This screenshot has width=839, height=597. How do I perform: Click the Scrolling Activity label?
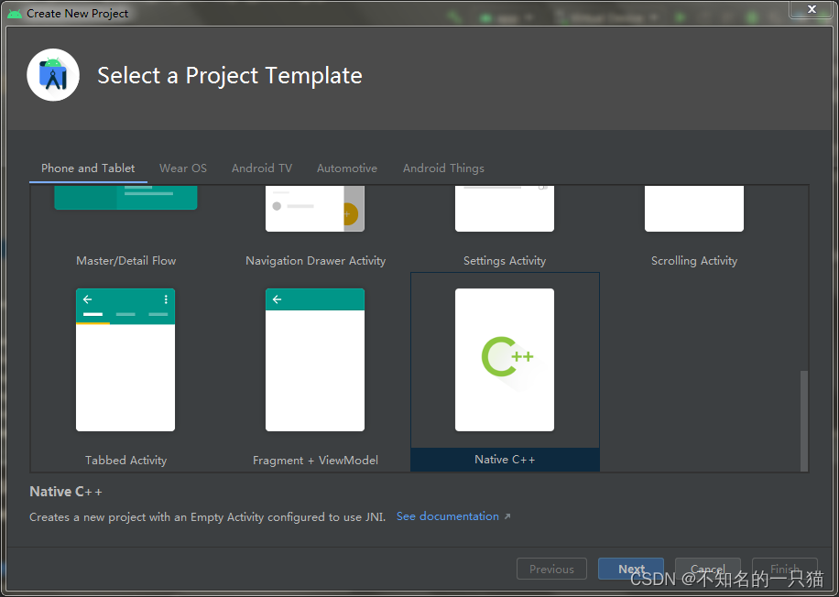click(x=694, y=261)
